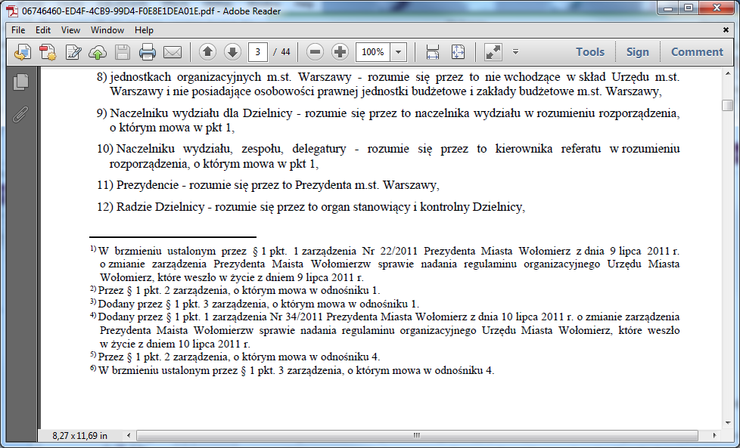
Task: Click the horizontal scrollbar thumb
Action: pos(416,436)
